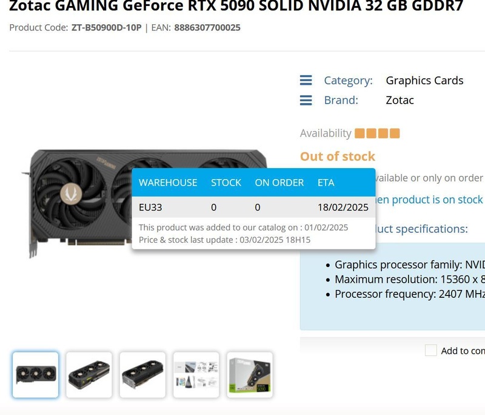Click the Brand list icon
This screenshot has height=415, width=485.
tap(306, 100)
